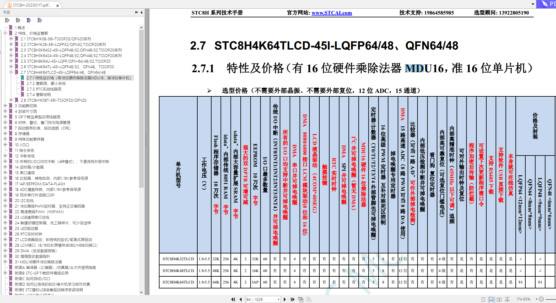The image size is (556, 303).
Task: Select continuous facing page view
Action: [x=507, y=299]
